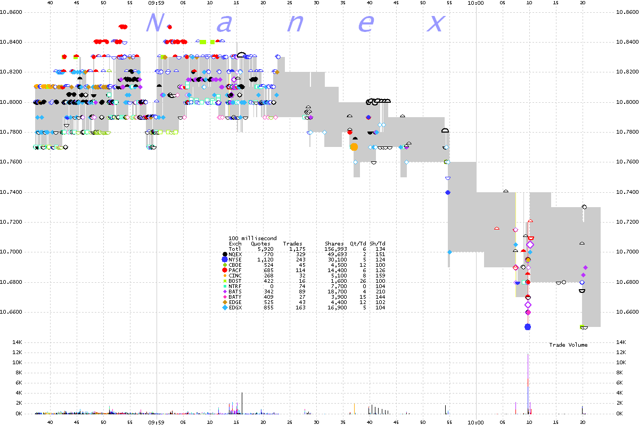This screenshot has height=426, width=639.
Task: Click the "Qt/Td" column header
Action: pos(358,243)
